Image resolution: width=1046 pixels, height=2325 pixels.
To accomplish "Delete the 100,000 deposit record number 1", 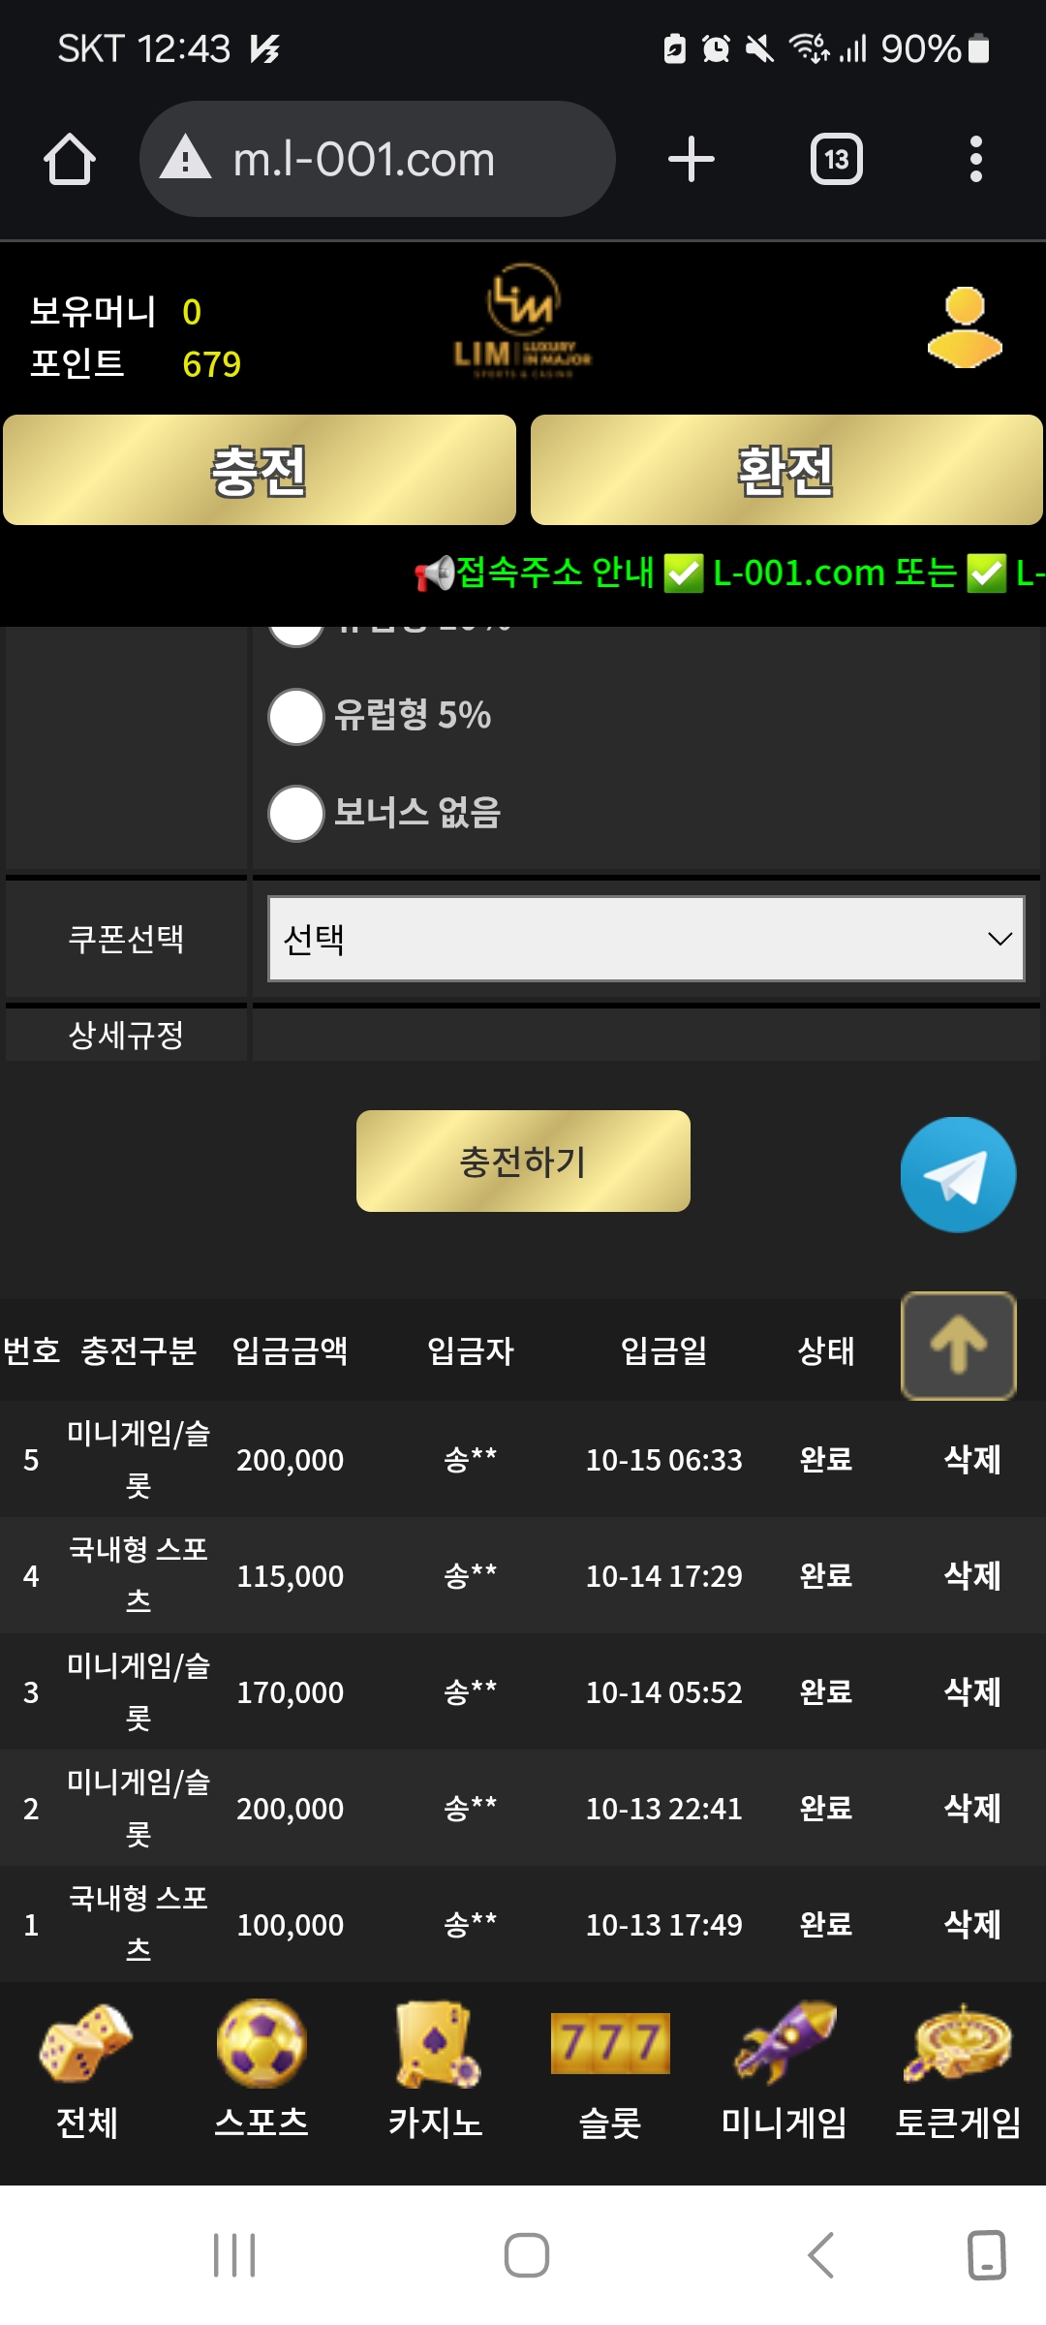I will tap(971, 1925).
